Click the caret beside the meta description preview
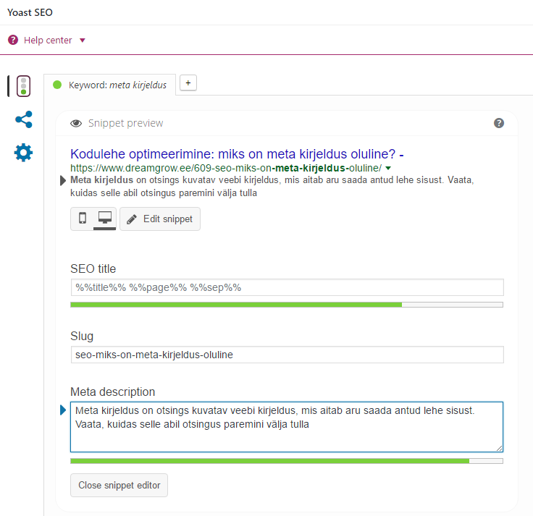 (63, 180)
